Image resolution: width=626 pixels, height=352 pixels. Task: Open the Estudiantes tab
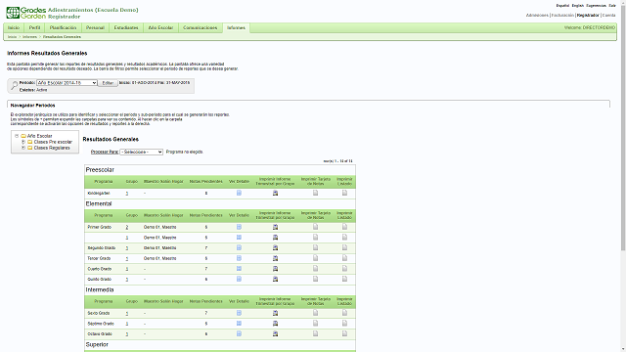[x=126, y=28]
